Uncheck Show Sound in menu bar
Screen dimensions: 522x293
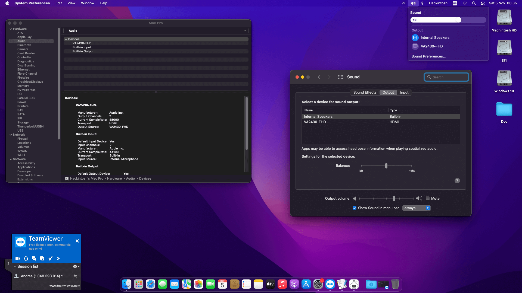(x=355, y=208)
